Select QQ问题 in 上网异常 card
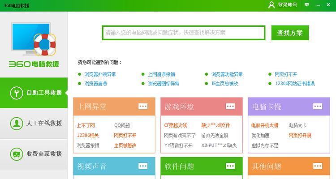 [122, 125]
